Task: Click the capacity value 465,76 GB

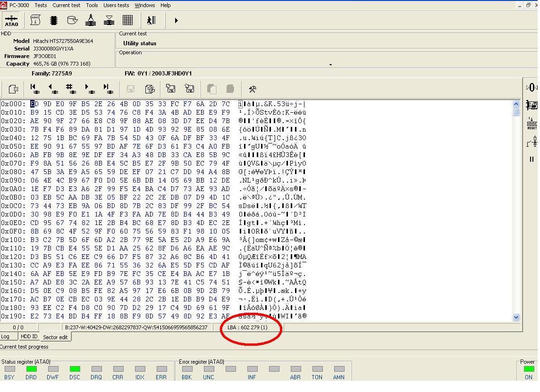Action: 62,64
